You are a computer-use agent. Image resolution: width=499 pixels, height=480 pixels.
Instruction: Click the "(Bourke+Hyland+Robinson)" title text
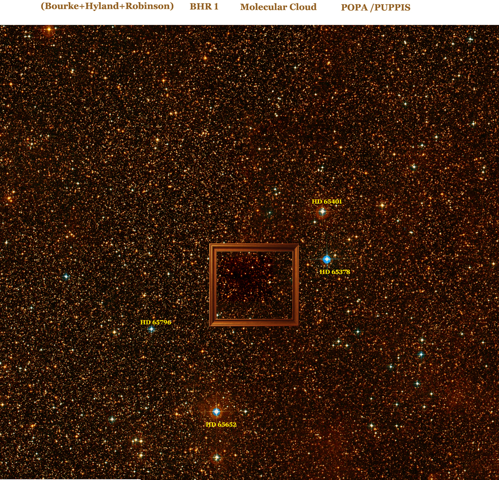pyautogui.click(x=107, y=7)
